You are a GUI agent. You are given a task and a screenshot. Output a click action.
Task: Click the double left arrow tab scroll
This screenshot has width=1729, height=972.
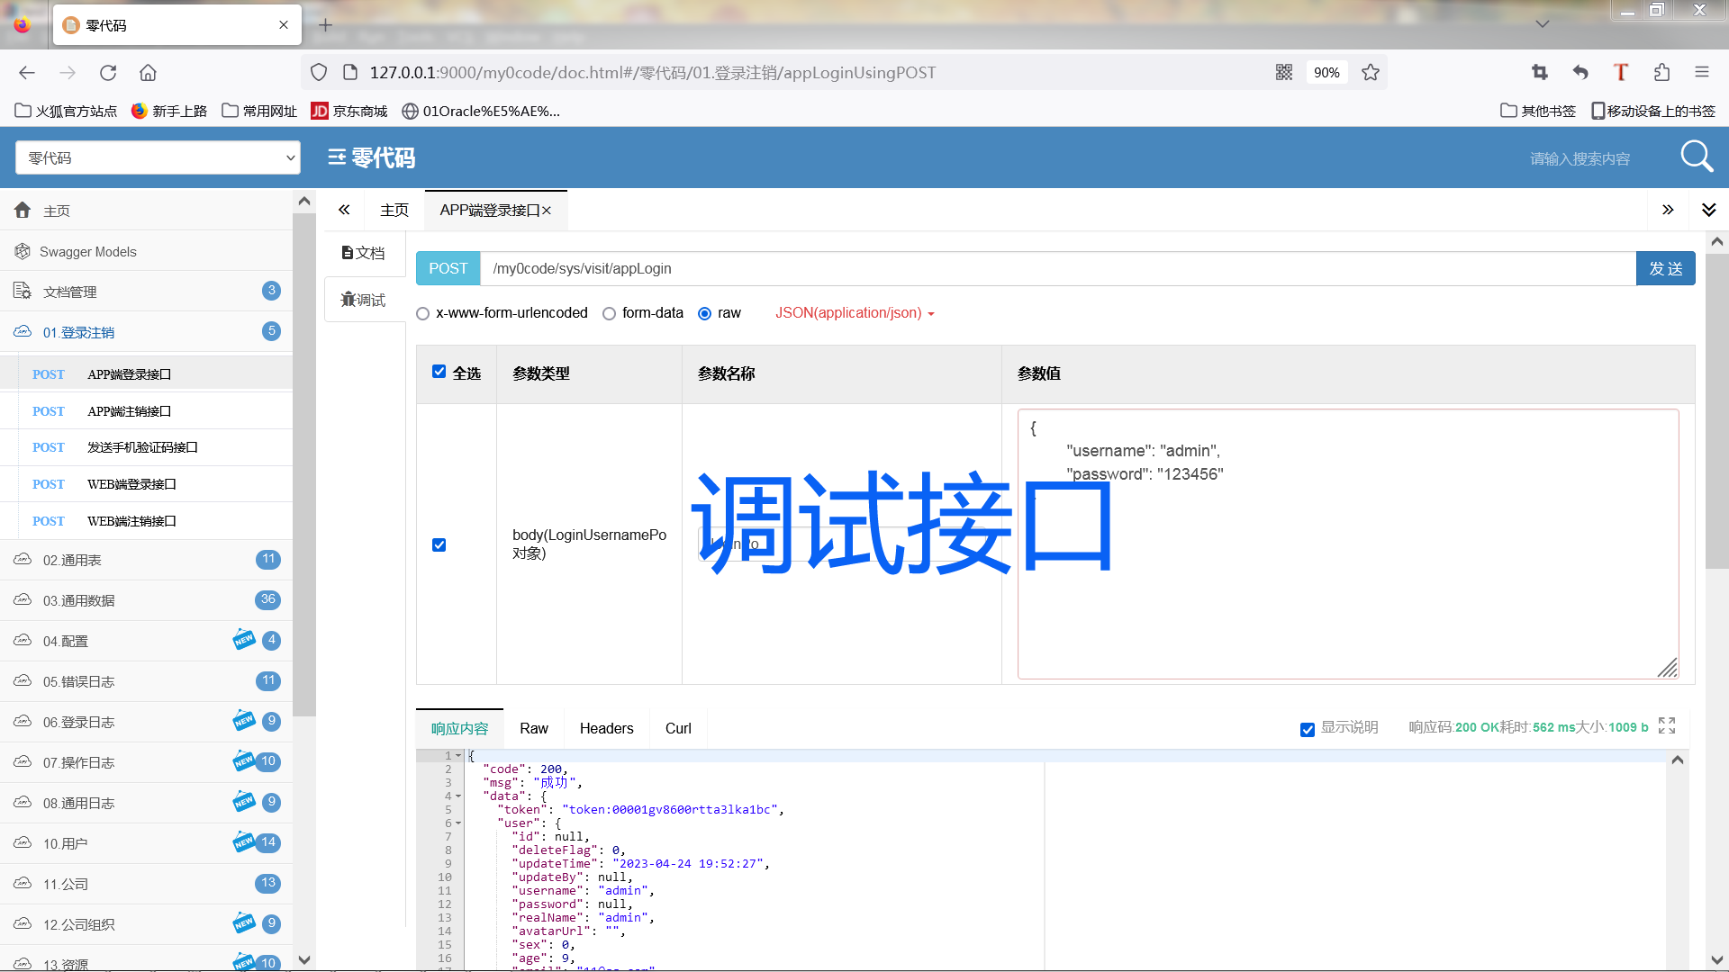click(x=344, y=210)
